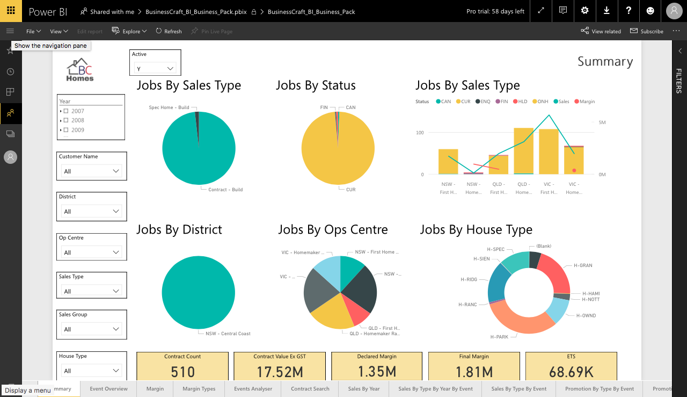The height and width of the screenshot is (397, 687).
Task: Click View related in the toolbar
Action: (601, 31)
